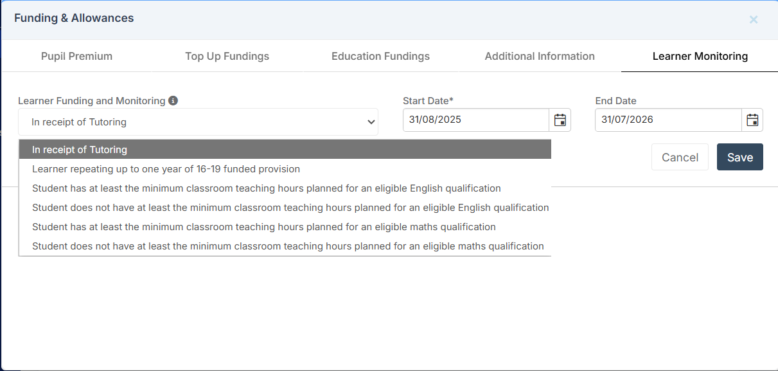Select has minimum hours for English qualification
Viewport: 778px width, 371px height.
pyautogui.click(x=285, y=188)
